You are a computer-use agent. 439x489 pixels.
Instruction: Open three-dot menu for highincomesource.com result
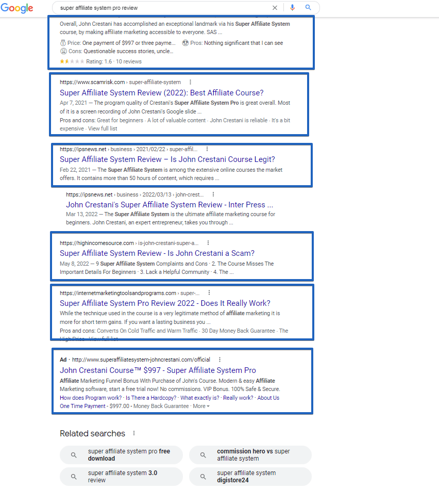coord(208,242)
